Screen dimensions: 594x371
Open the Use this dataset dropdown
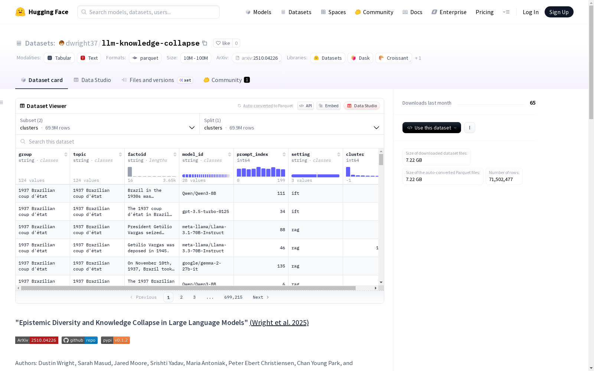432,128
